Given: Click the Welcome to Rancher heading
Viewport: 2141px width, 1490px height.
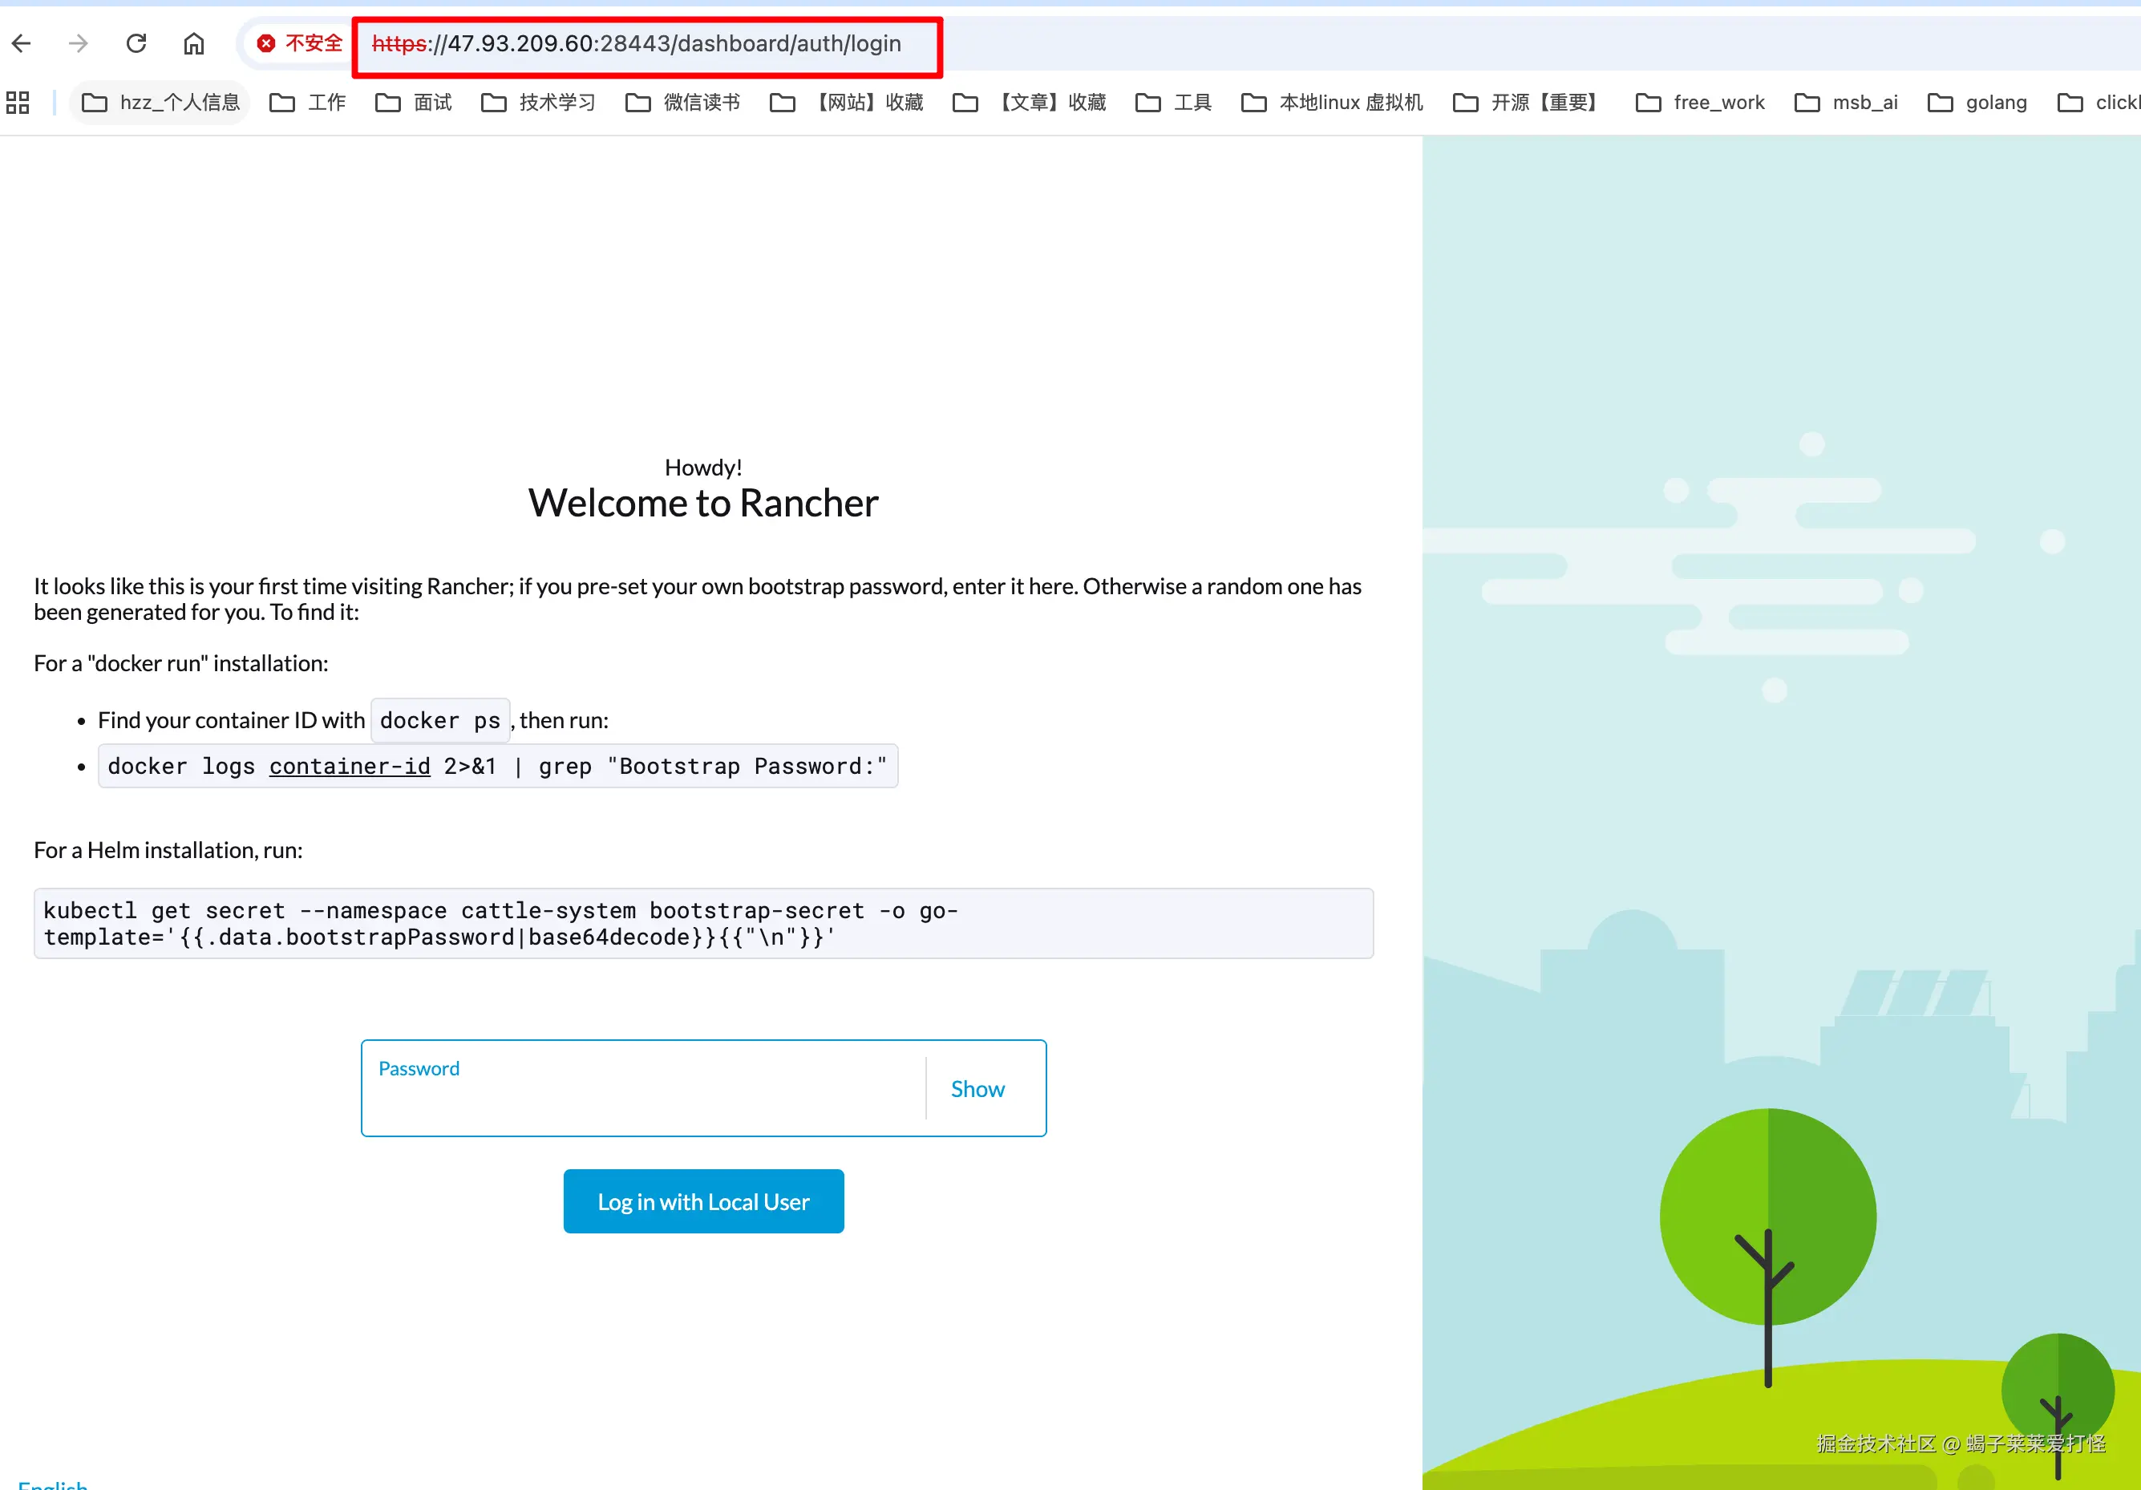Looking at the screenshot, I should (704, 503).
